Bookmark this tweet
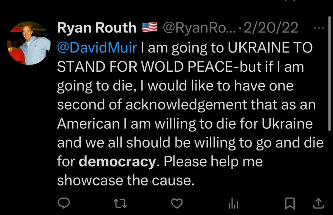 coord(289,203)
